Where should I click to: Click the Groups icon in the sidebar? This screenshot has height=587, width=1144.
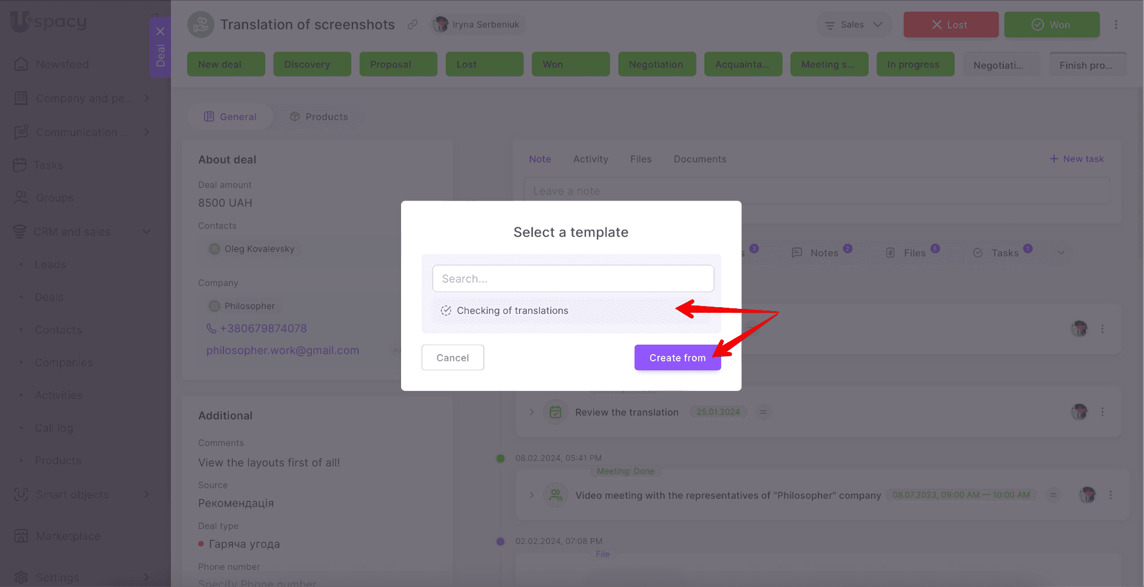(x=21, y=198)
